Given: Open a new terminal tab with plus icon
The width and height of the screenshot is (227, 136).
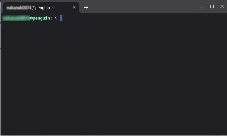Looking at the screenshot, I should (x=86, y=7).
